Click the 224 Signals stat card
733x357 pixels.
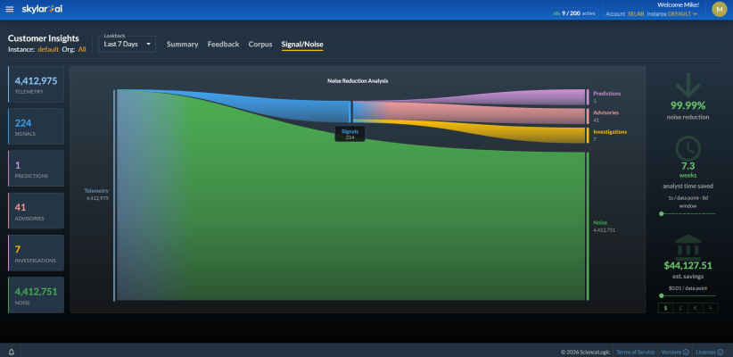pyautogui.click(x=36, y=127)
